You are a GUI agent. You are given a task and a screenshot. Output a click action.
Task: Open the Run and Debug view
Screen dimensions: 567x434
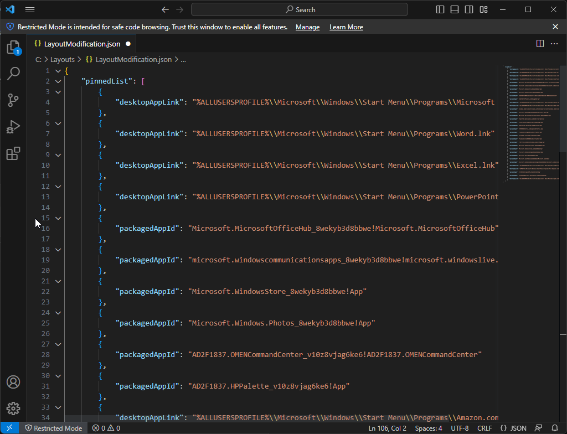13,127
